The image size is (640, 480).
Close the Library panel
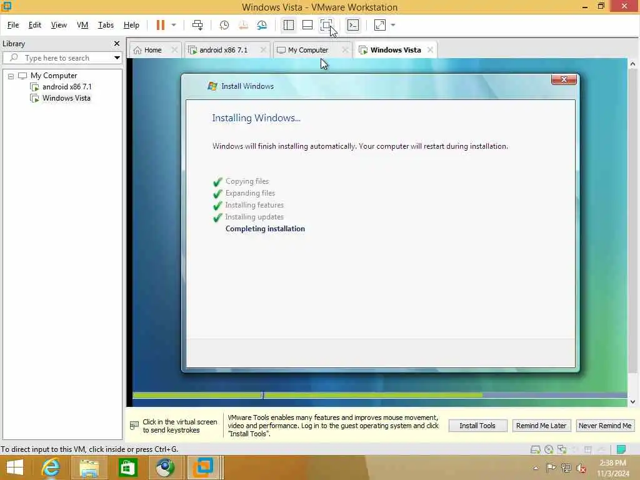tap(117, 43)
